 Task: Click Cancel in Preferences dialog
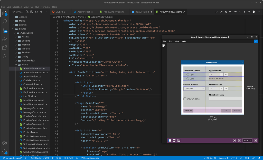click(x=237, y=111)
